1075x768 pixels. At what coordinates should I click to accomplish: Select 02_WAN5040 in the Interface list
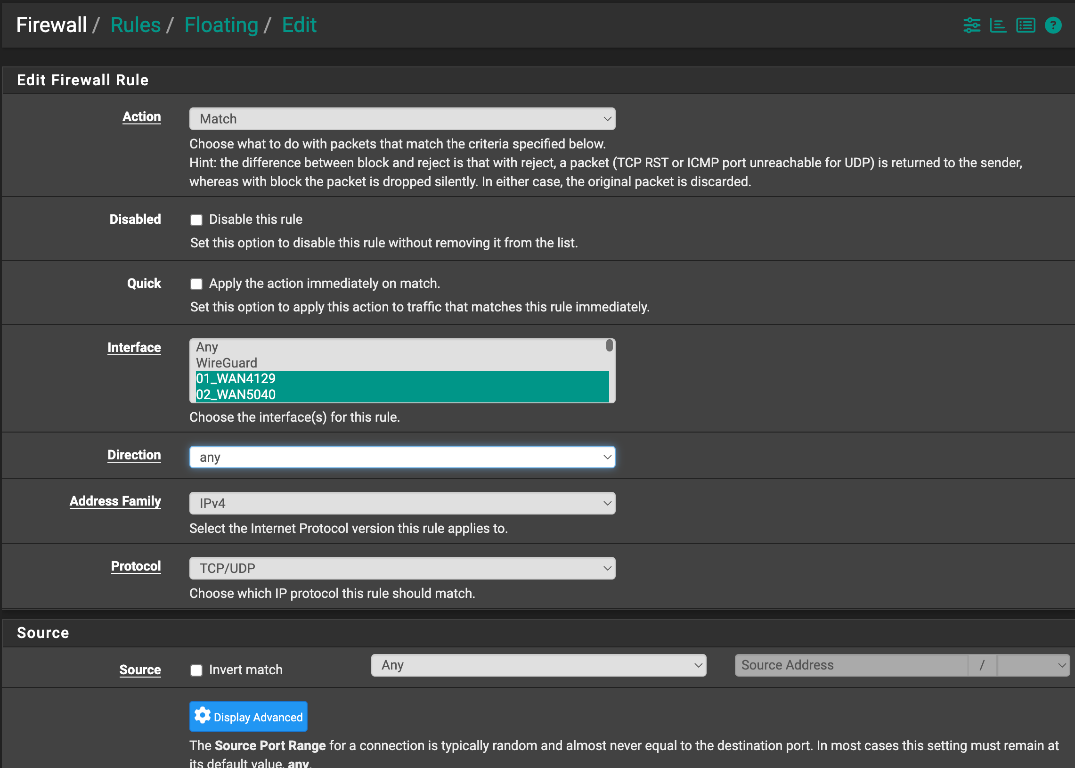236,394
